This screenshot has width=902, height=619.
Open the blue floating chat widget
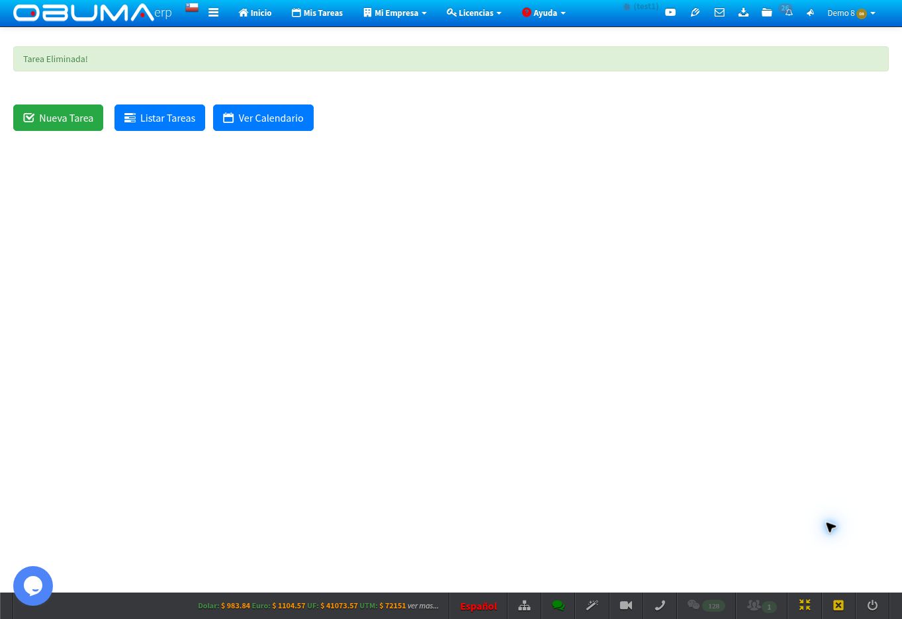33,586
